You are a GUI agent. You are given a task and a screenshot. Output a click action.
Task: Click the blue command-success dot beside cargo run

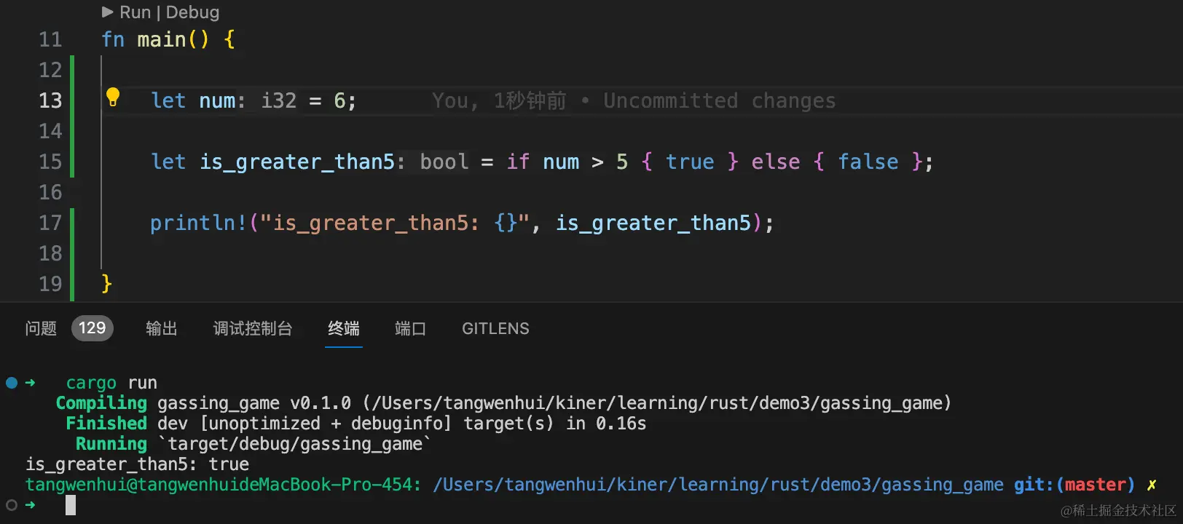point(12,383)
